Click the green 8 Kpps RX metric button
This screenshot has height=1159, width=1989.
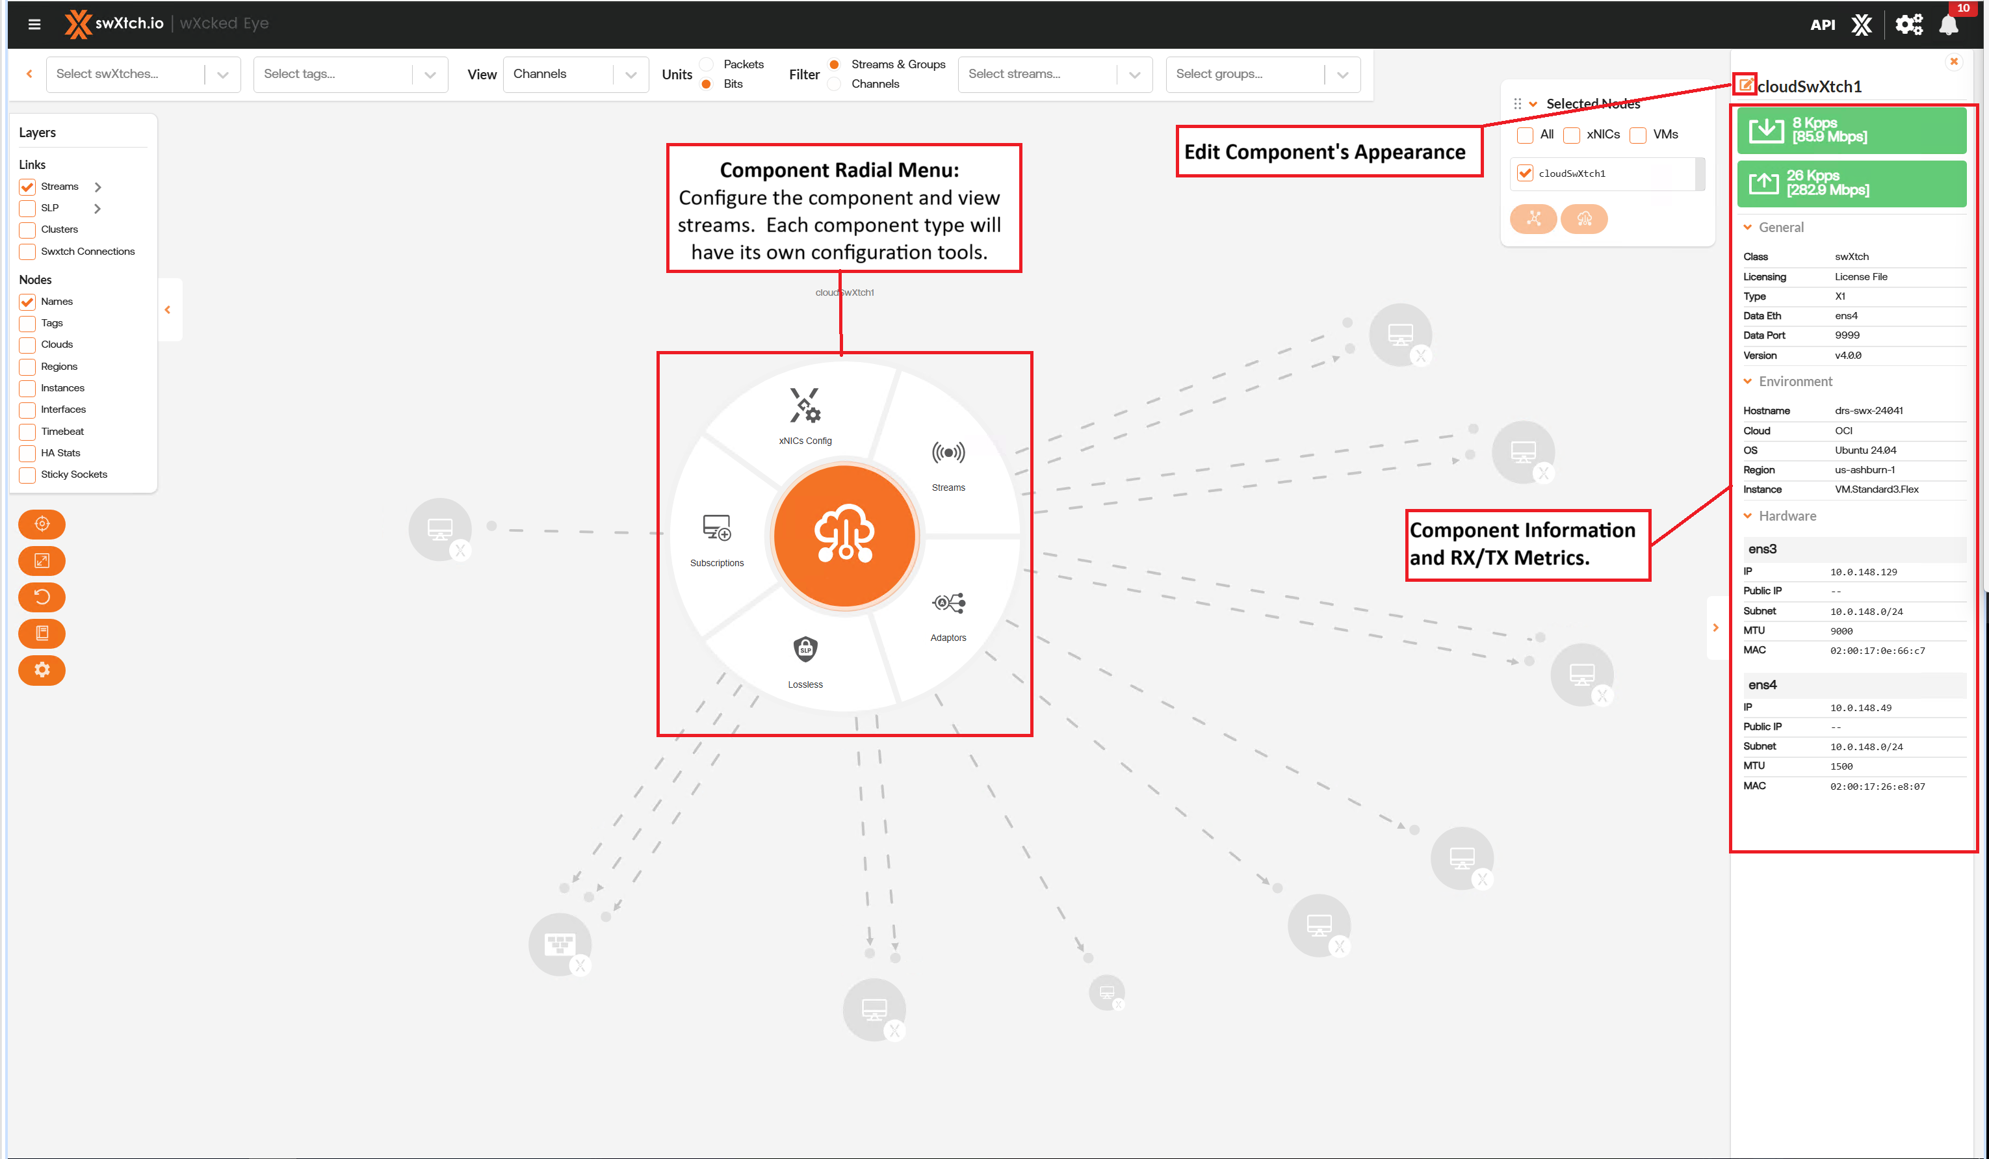coord(1851,130)
